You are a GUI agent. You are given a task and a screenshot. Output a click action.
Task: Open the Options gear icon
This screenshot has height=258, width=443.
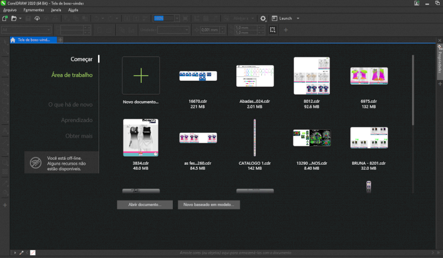(264, 18)
